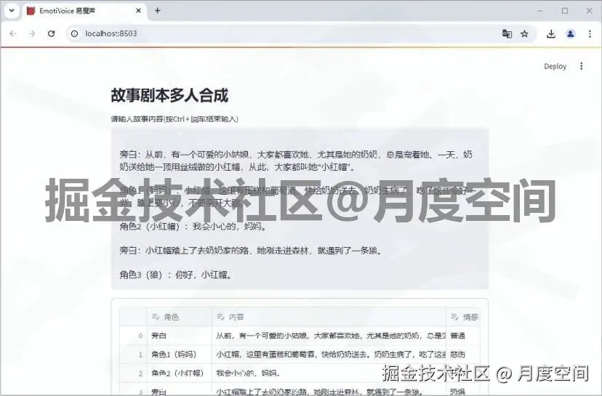Open the downloads icon

551,33
